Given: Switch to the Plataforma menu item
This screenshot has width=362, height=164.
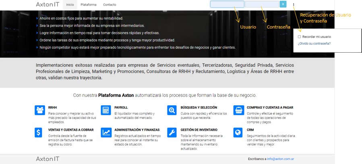Looking at the screenshot, I should point(88,5).
